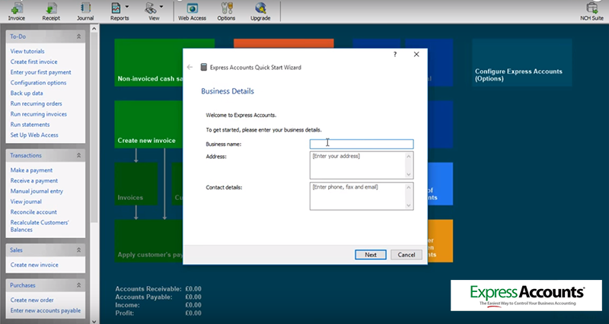Click the Web Access toolbar icon
609x324 pixels.
click(x=193, y=11)
